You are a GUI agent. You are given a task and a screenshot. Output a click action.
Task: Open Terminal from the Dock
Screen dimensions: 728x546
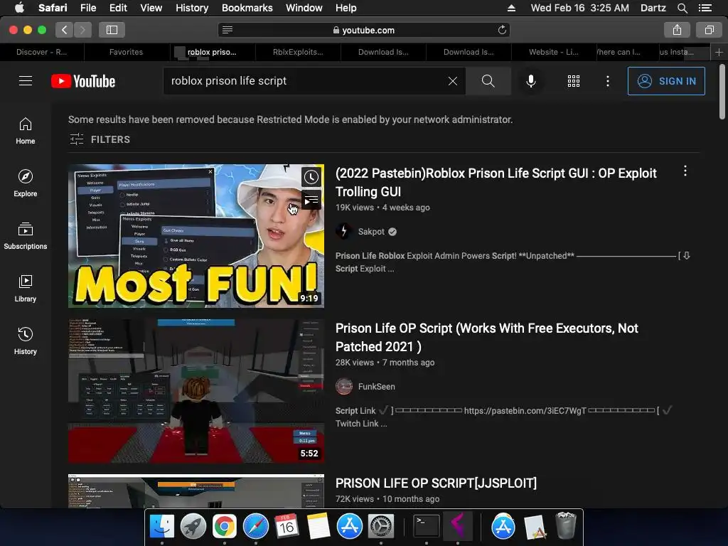point(426,527)
